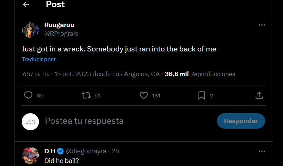Repost the Rougarou wreck post

(x=85, y=95)
